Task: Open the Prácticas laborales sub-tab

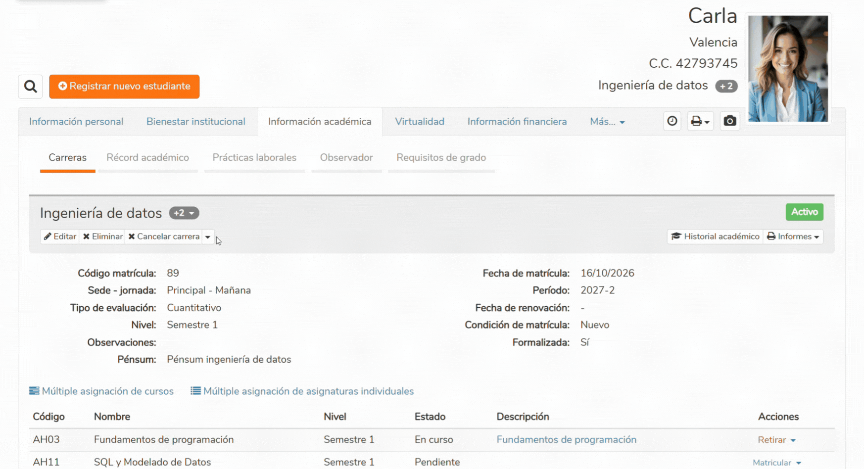Action: 254,158
